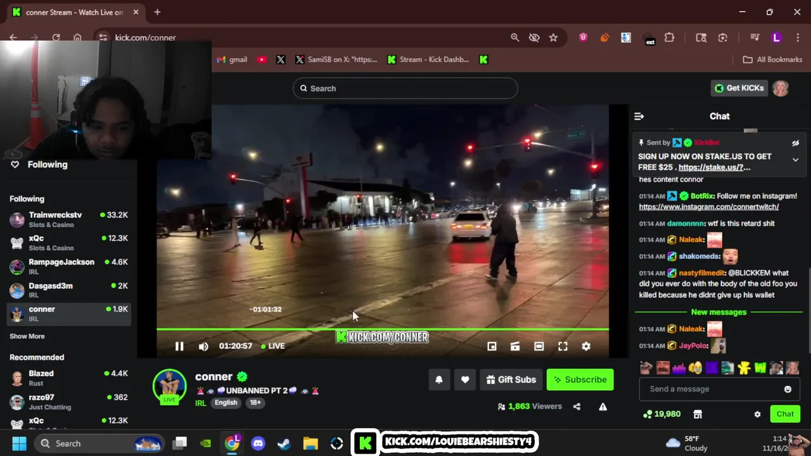Click the green Subscribe button
This screenshot has height=456, width=811.
coord(580,379)
